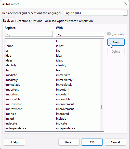Cancel the AutoCorrect dialog
Screen dimensions: 130x149
point(115,142)
